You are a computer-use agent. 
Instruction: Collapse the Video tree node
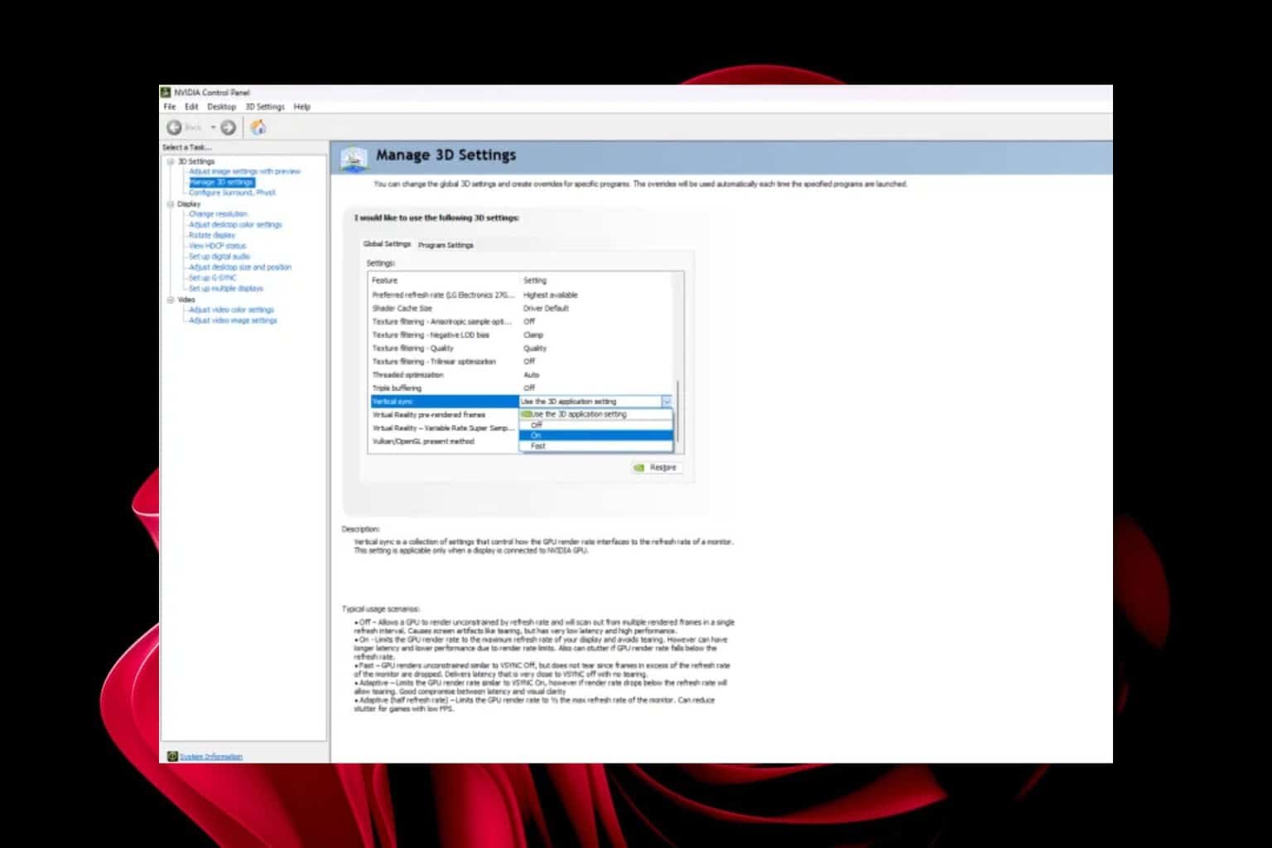pyautogui.click(x=171, y=300)
